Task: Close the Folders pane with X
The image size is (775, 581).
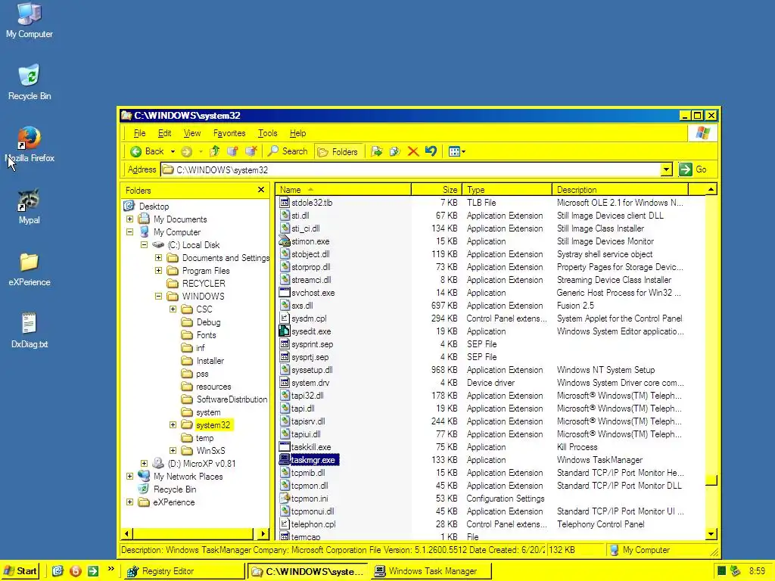Action: (261, 190)
